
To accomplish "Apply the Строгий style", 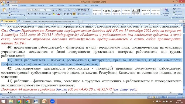I will pyautogui.click(x=146, y=12).
